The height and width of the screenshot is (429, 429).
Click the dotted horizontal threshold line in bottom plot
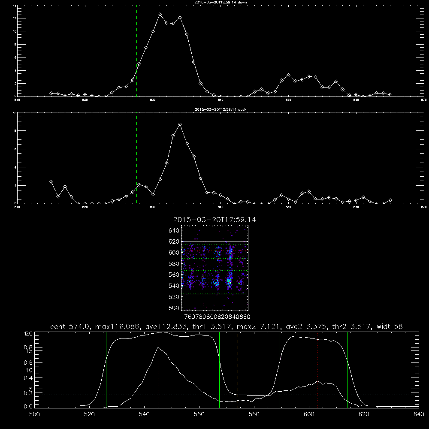[x=227, y=395]
